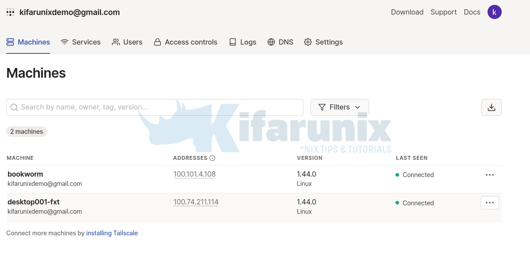This screenshot has width=530, height=253.
Task: Open the three-dots menu for desktop001-fxt
Action: pos(489,203)
